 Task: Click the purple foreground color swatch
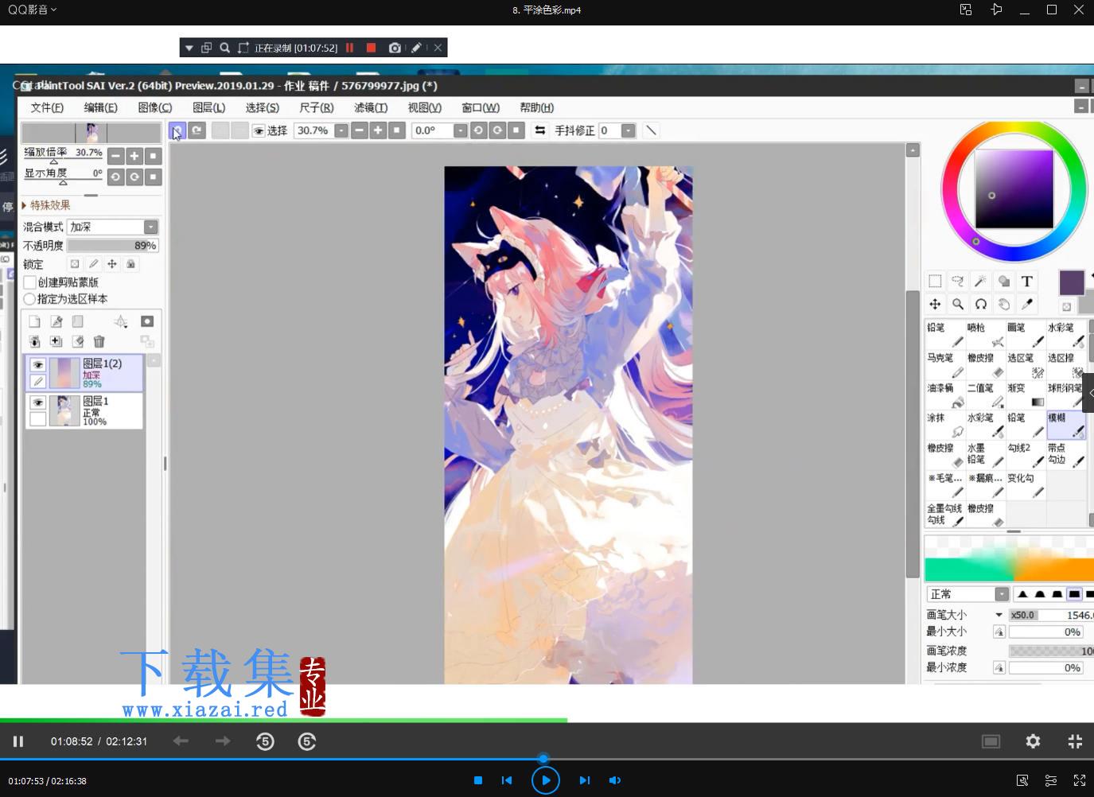coord(1072,282)
